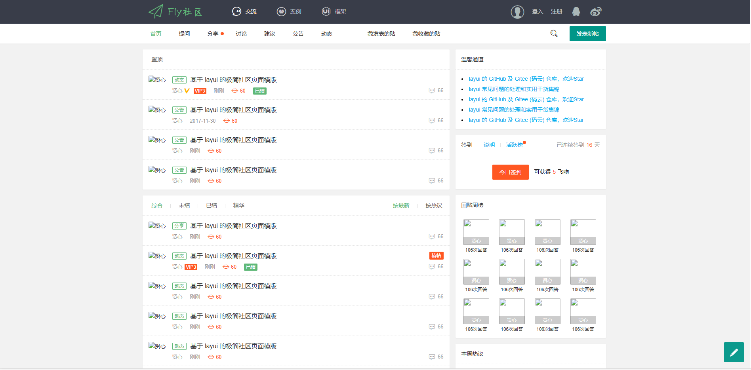Sort posts 按热议
Image resolution: width=751 pixels, height=370 pixels.
434,205
